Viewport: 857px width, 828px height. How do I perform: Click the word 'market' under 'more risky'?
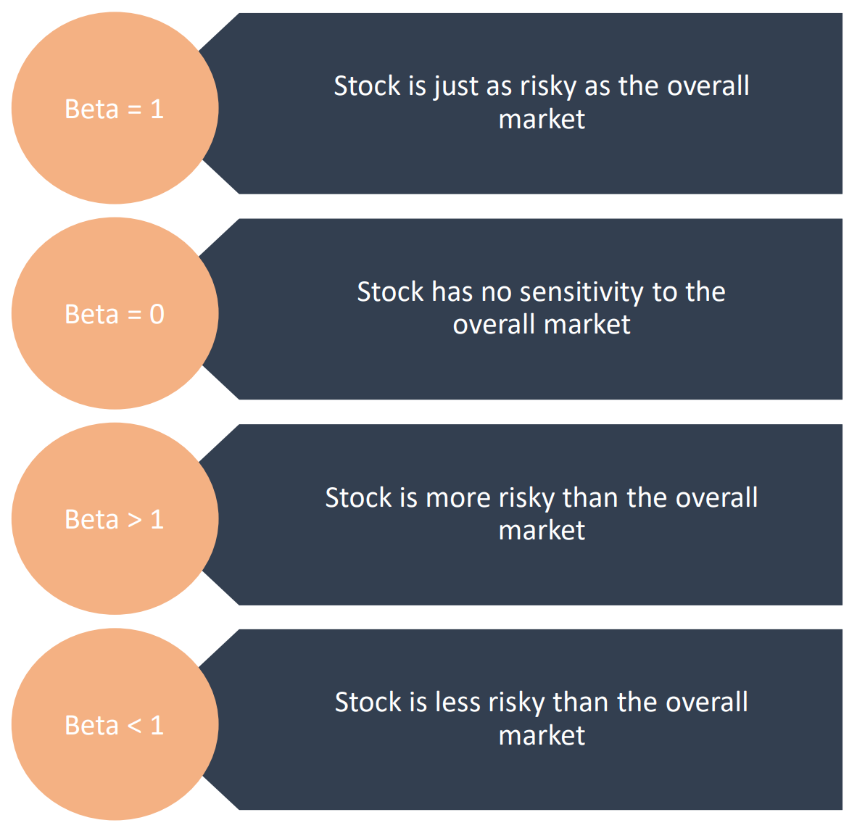(x=542, y=530)
